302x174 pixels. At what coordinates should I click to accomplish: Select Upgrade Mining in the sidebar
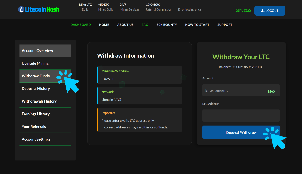point(35,63)
